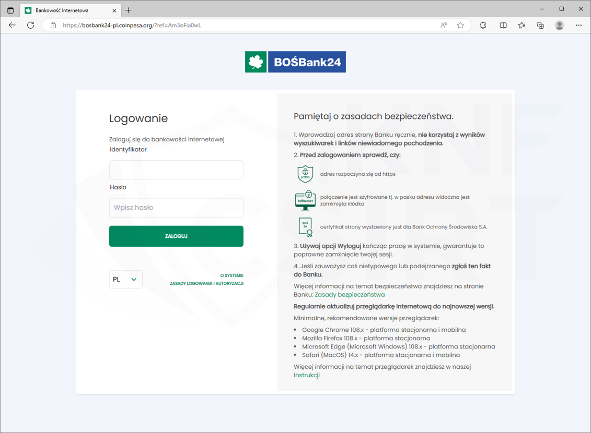Open Collections icon in toolbar

point(540,25)
